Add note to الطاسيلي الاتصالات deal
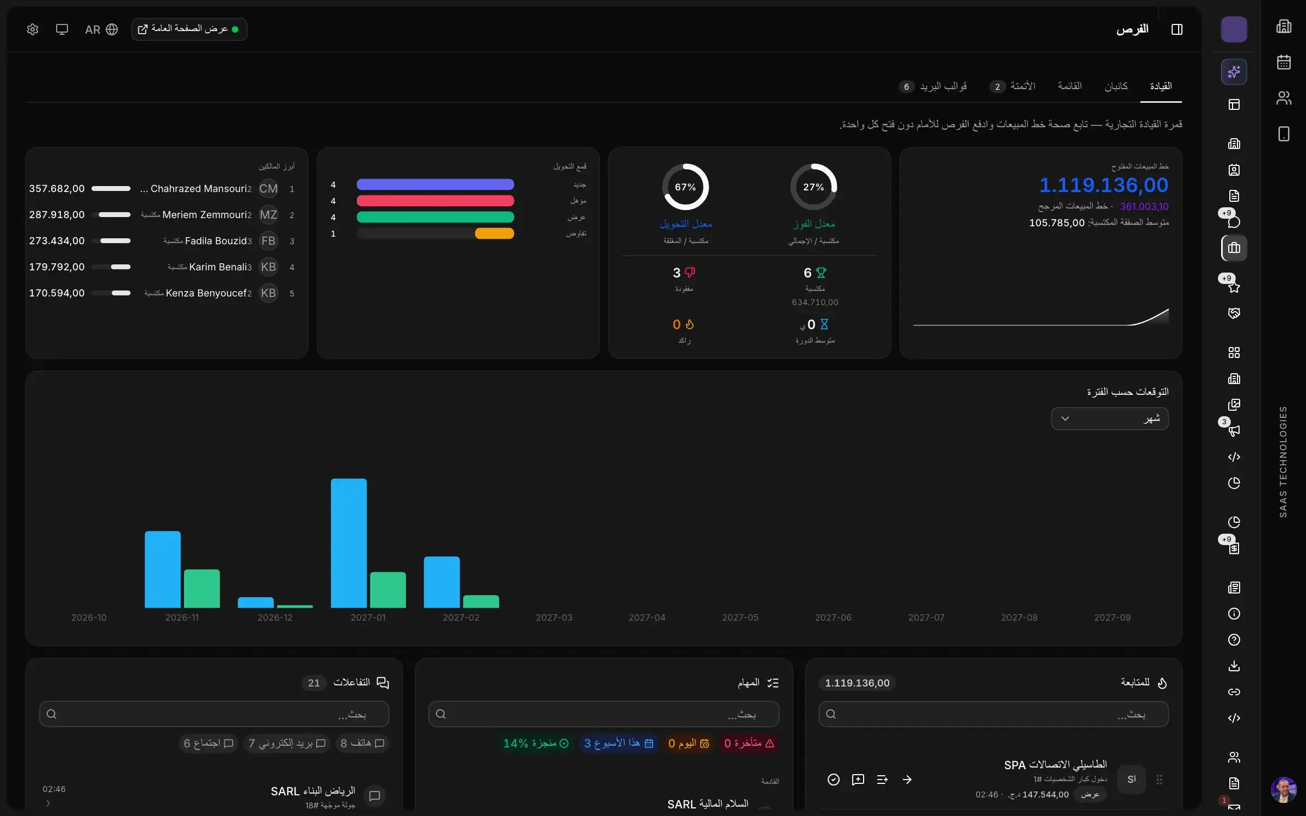Screen dimensions: 1306x816 point(858,780)
